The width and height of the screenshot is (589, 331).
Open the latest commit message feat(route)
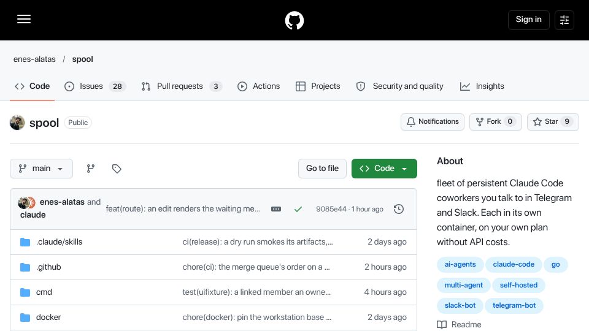pyautogui.click(x=183, y=208)
